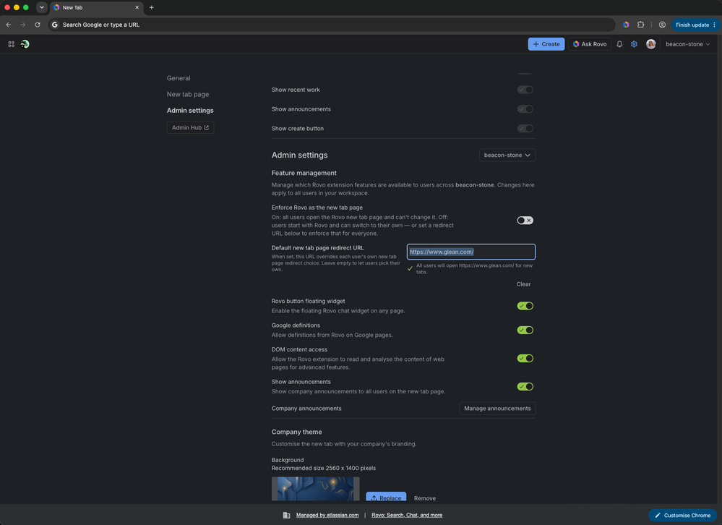Click Finish update button
Image resolution: width=722 pixels, height=525 pixels.
click(x=695, y=25)
